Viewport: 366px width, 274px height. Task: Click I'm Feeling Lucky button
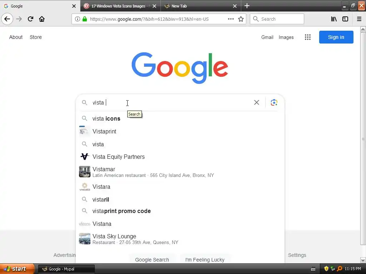click(x=205, y=260)
